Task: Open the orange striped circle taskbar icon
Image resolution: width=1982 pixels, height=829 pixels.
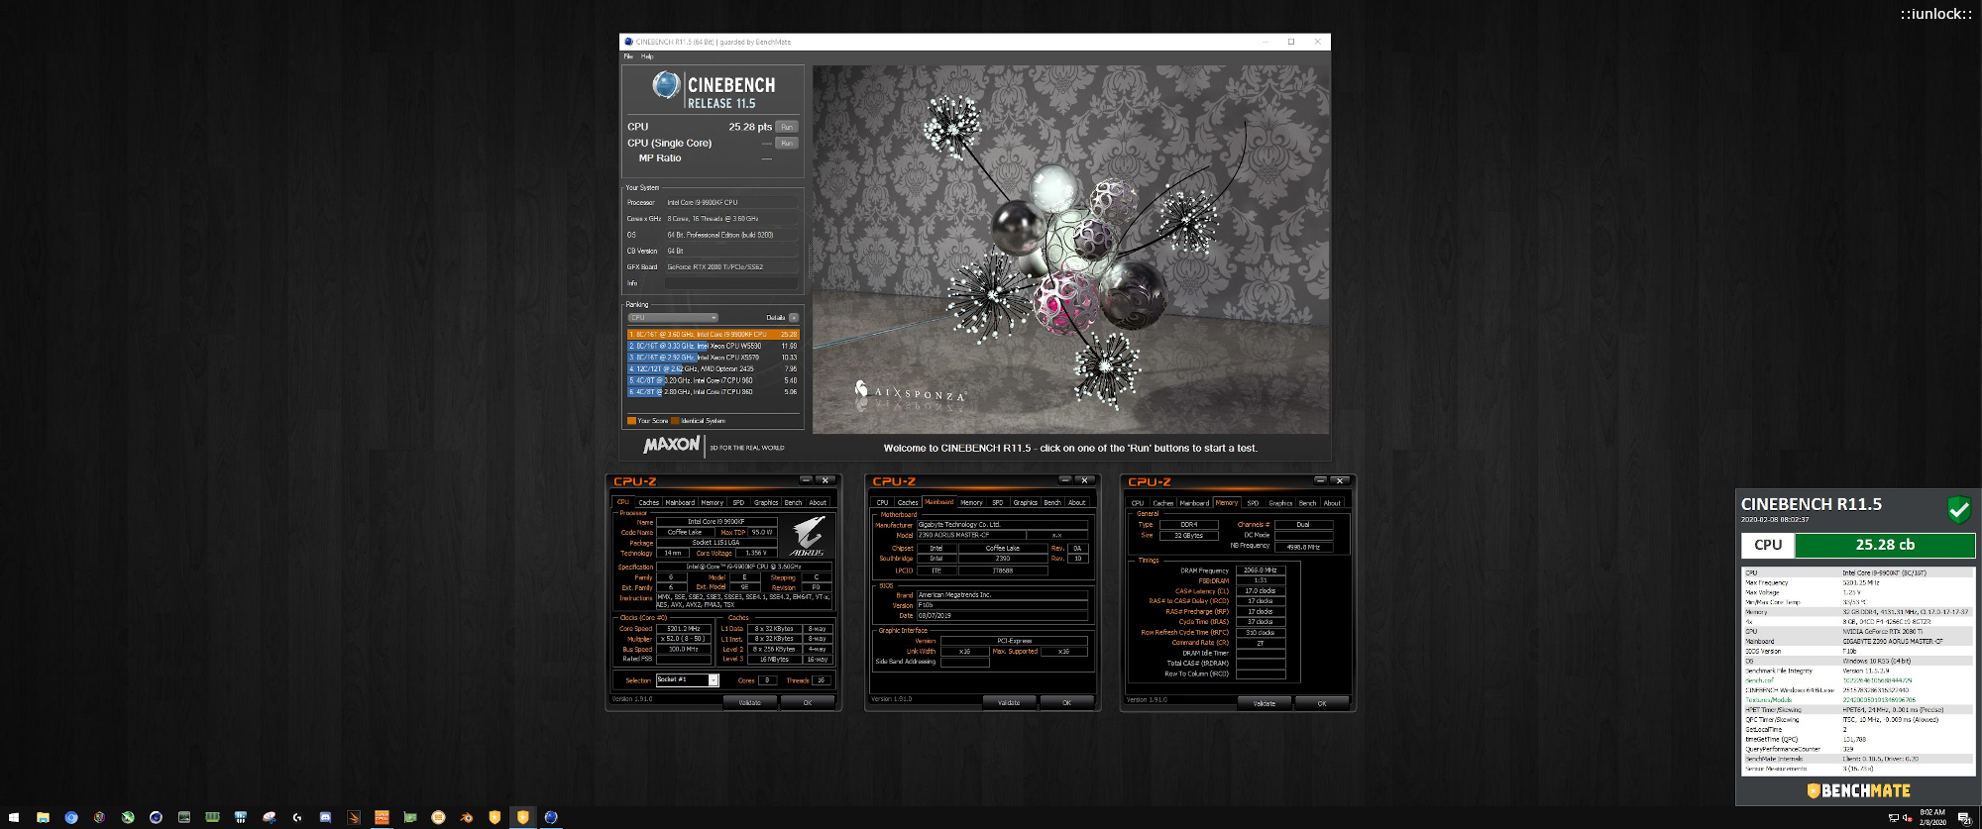Action: [438, 817]
